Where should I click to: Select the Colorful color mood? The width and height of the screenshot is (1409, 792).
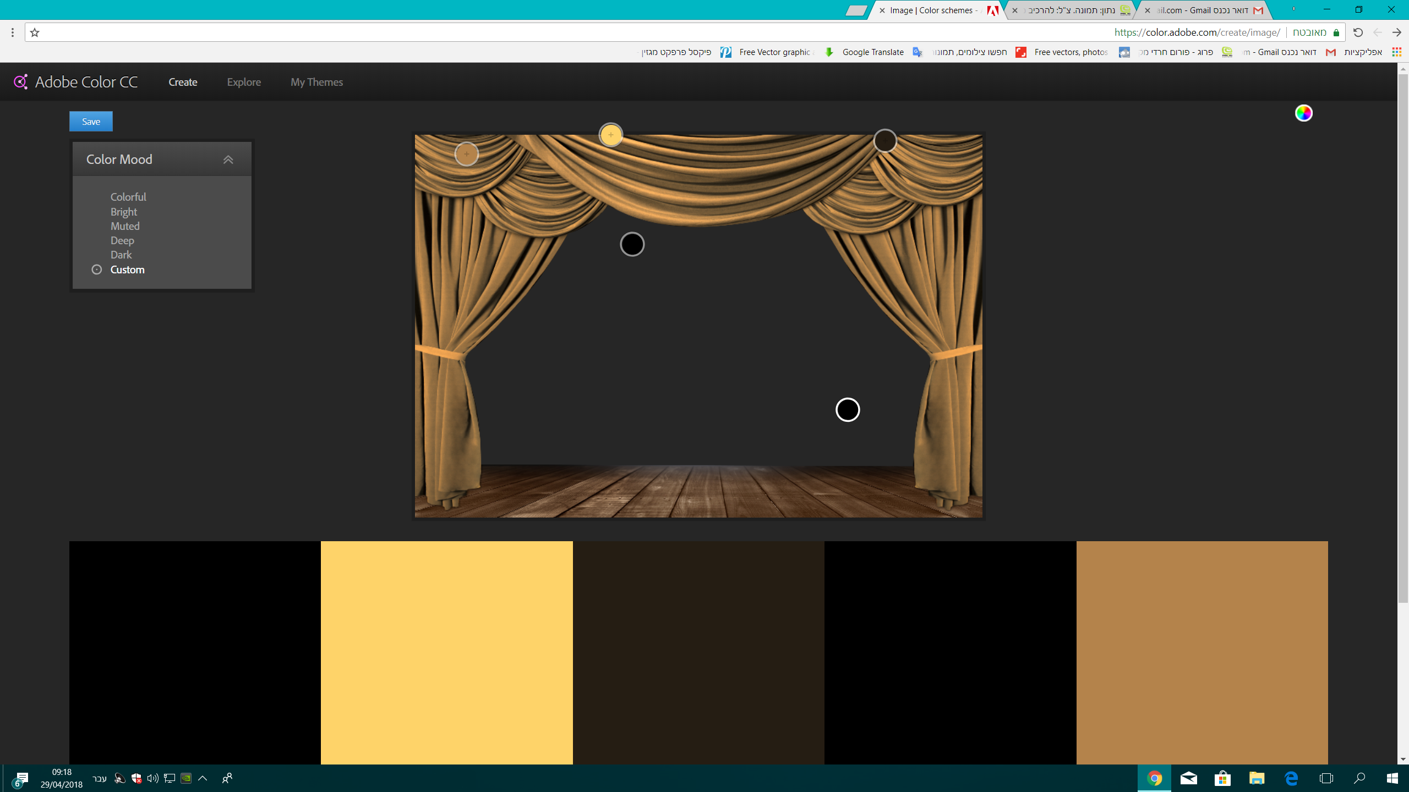(x=128, y=197)
